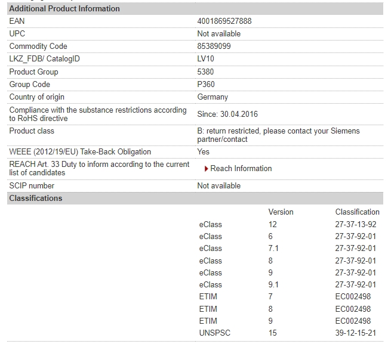The height and width of the screenshot is (344, 391).
Task: Click the SCIP number value Not available
Action: 218,185
